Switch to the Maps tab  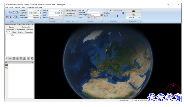[x=14, y=32]
